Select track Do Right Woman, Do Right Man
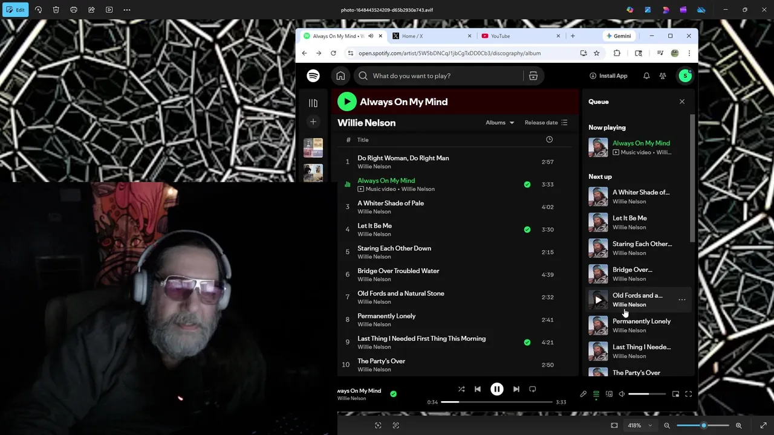Screen dimensions: 774x435 pyautogui.click(x=455, y=162)
